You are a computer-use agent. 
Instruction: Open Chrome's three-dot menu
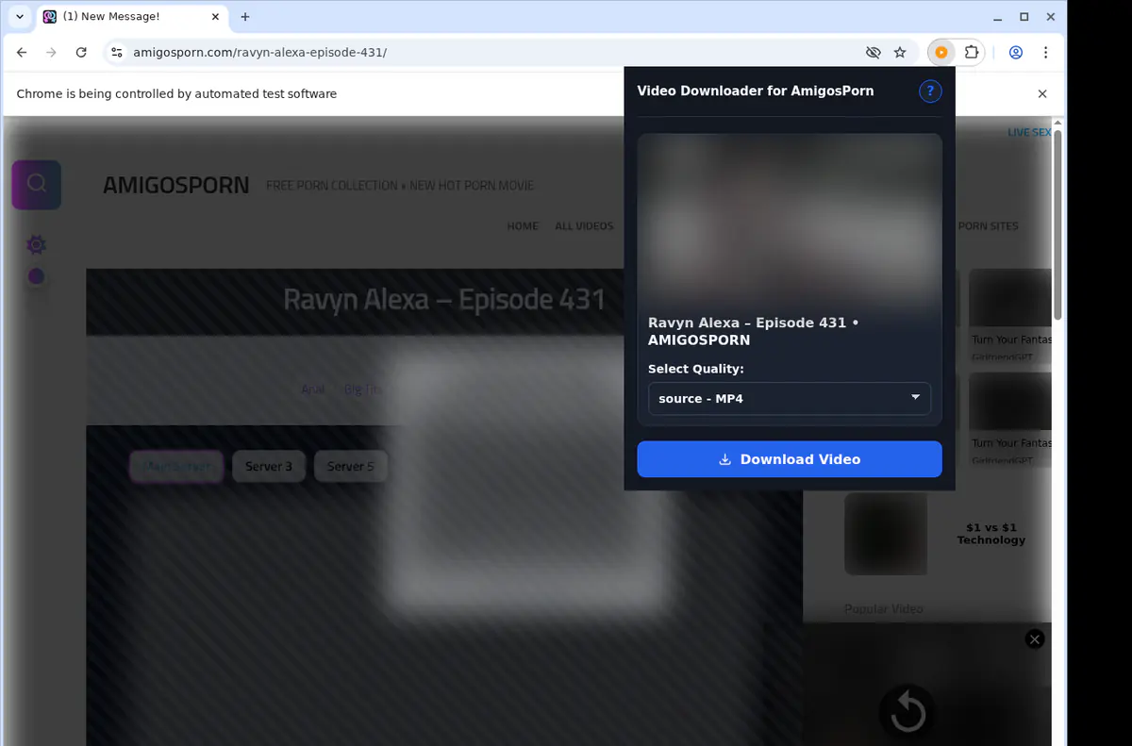(1046, 53)
